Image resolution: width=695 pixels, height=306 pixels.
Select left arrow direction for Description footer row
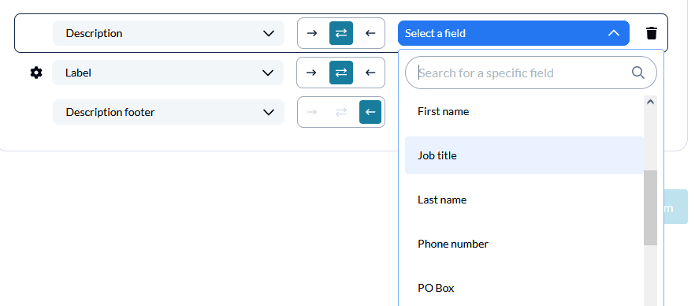click(x=370, y=112)
